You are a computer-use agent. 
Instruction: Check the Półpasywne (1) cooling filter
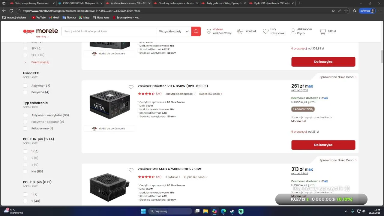pyautogui.click(x=25, y=128)
